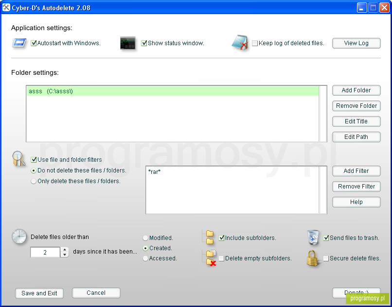The height and width of the screenshot is (307, 392).
Task: Click the clock icon near Delete files
Action: (19, 236)
